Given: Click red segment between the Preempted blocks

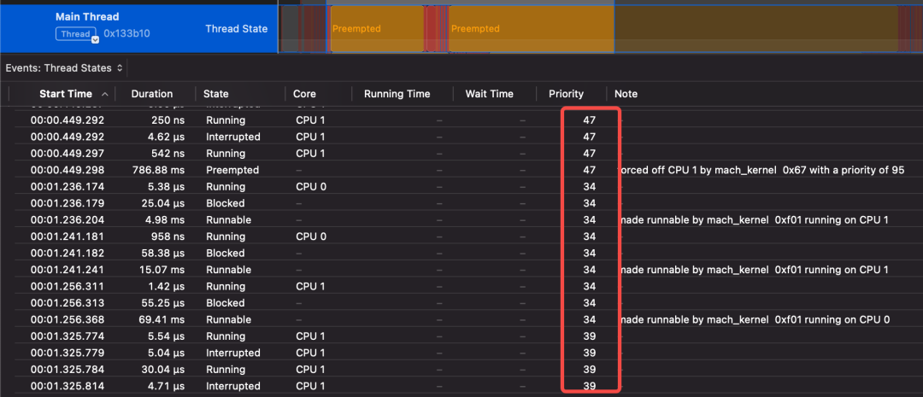Looking at the screenshot, I should click(x=436, y=29).
